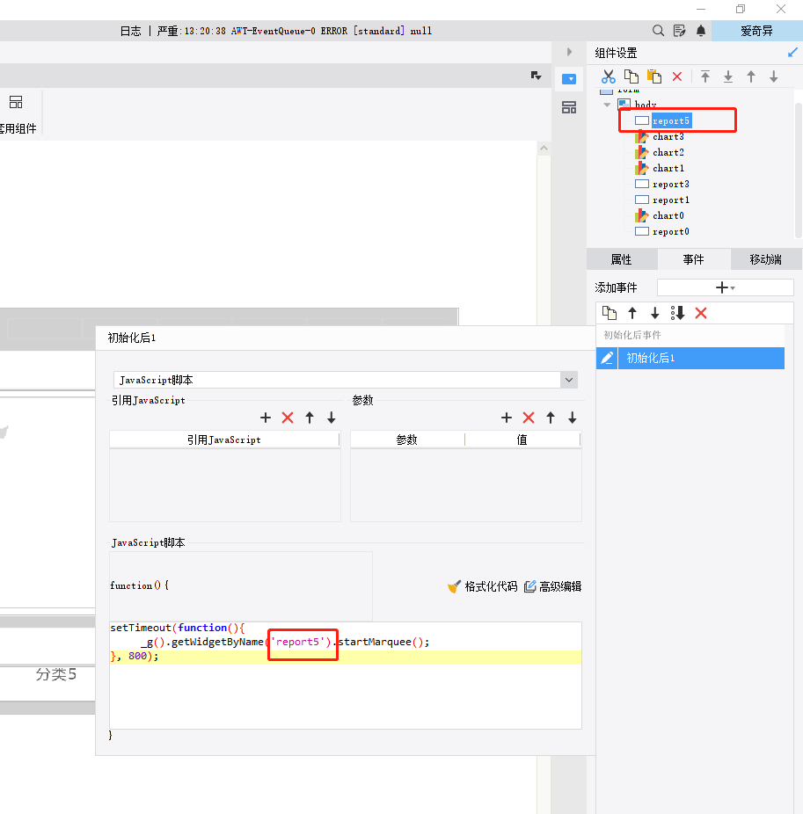
Task: Edit 初始化后1 event with pencil icon
Action: coord(607,358)
